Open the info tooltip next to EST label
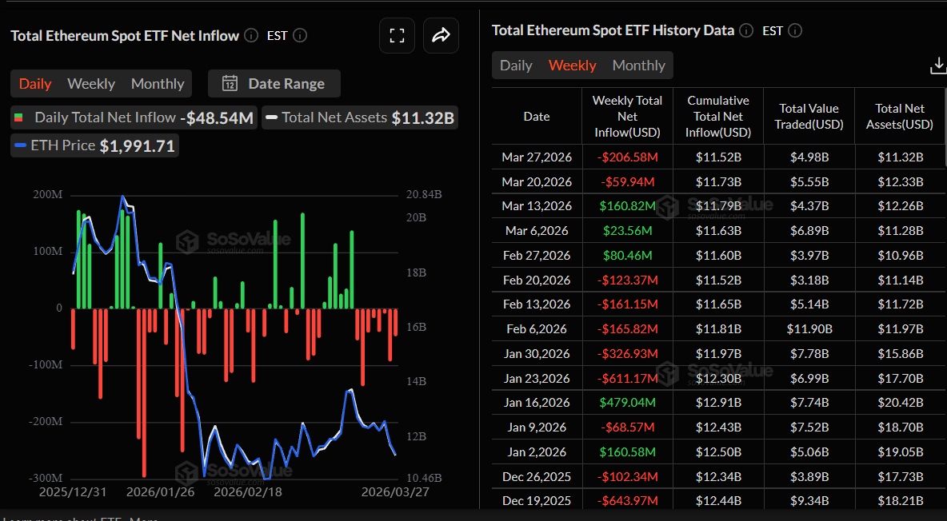Viewport: 947px width, 521px height. pos(299,35)
